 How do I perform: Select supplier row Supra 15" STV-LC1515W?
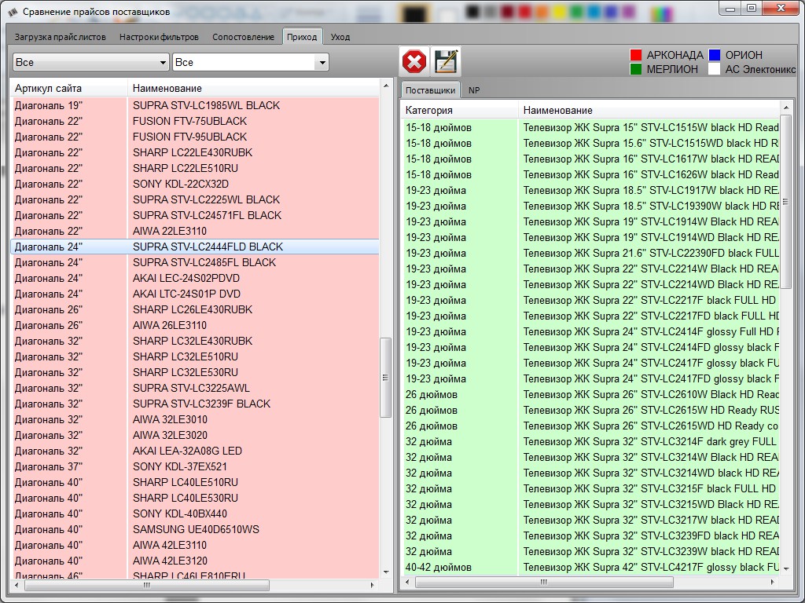pyautogui.click(x=590, y=128)
